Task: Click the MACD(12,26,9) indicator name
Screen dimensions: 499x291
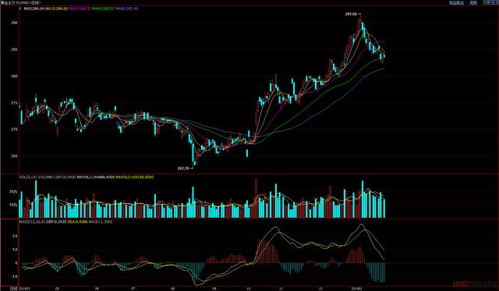Action: [x=32, y=222]
